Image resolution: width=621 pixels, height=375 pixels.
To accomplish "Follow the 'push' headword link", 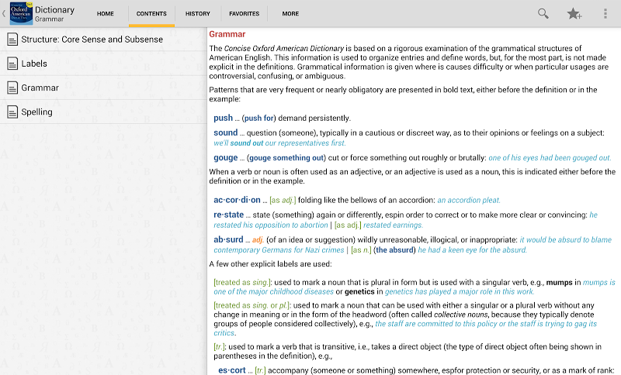I will pyautogui.click(x=223, y=118).
